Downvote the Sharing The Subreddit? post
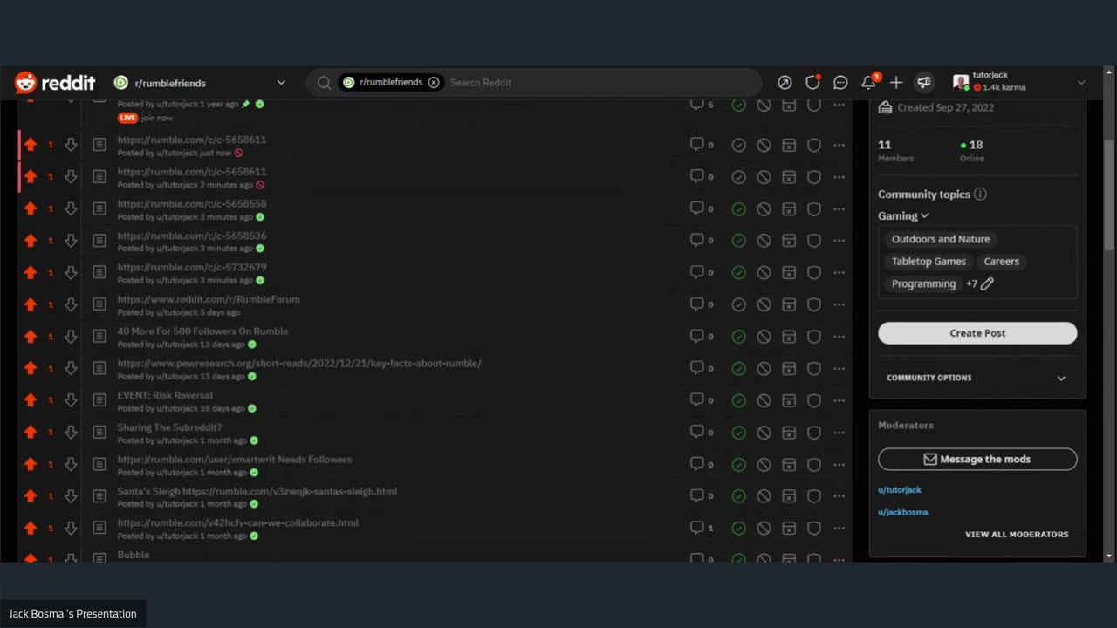This screenshot has width=1117, height=628. pos(71,433)
